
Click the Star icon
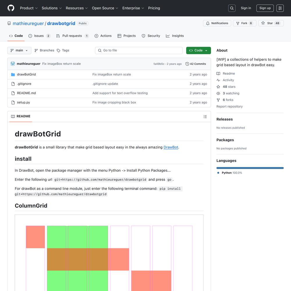pyautogui.click(x=263, y=23)
